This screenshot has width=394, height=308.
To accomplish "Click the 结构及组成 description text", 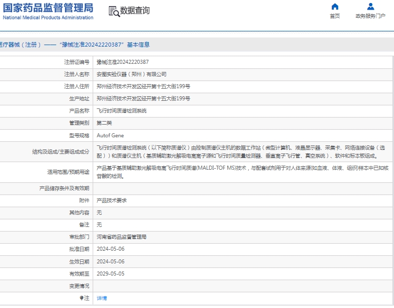I will click(x=241, y=152).
